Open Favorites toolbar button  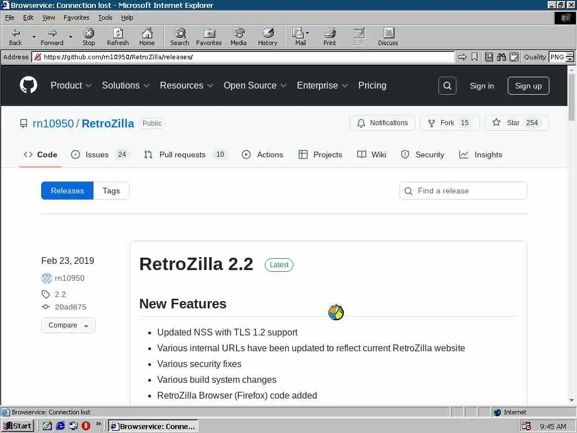tap(209, 37)
